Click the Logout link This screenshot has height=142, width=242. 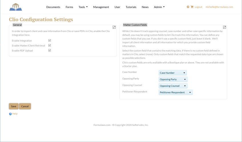click(x=198, y=7)
